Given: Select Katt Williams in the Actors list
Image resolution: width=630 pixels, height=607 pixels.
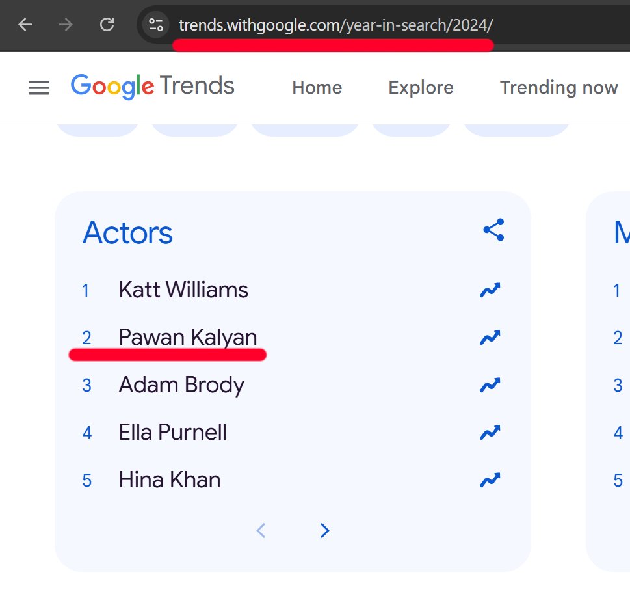Looking at the screenshot, I should coord(183,290).
